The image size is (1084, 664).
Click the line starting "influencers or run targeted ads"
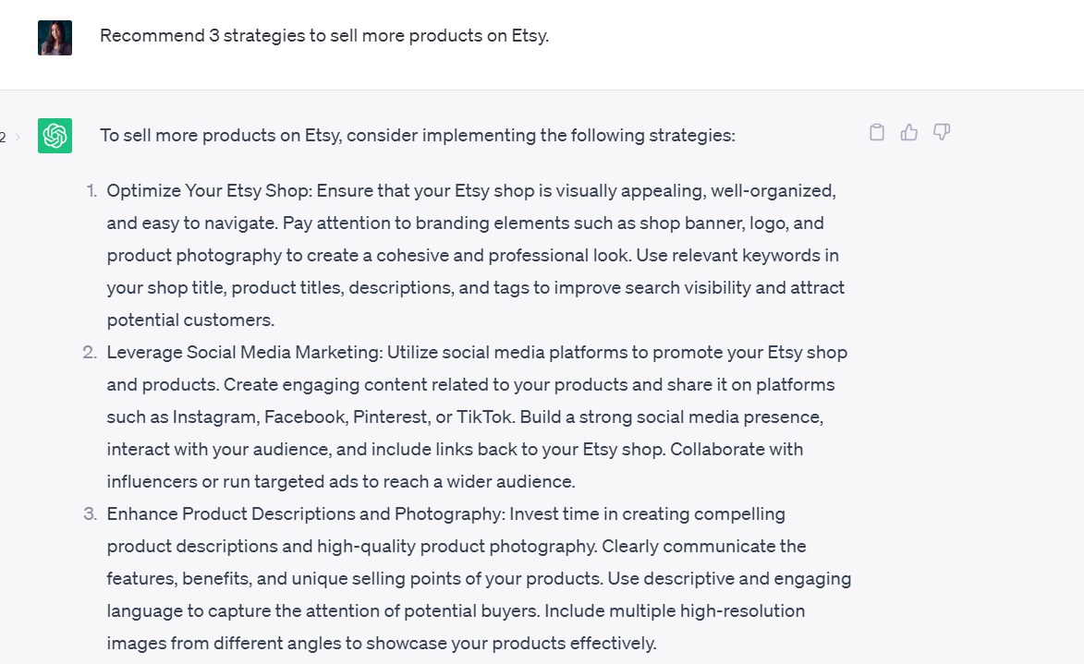click(x=340, y=482)
